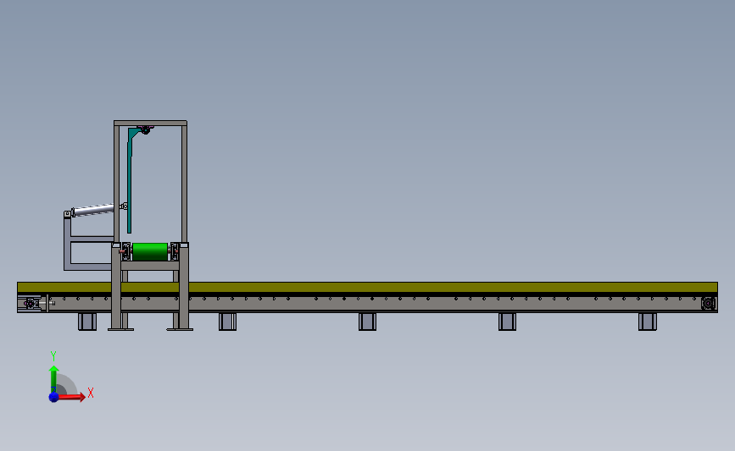Select the dark pivot mount under the gantry's top beam

pos(145,129)
